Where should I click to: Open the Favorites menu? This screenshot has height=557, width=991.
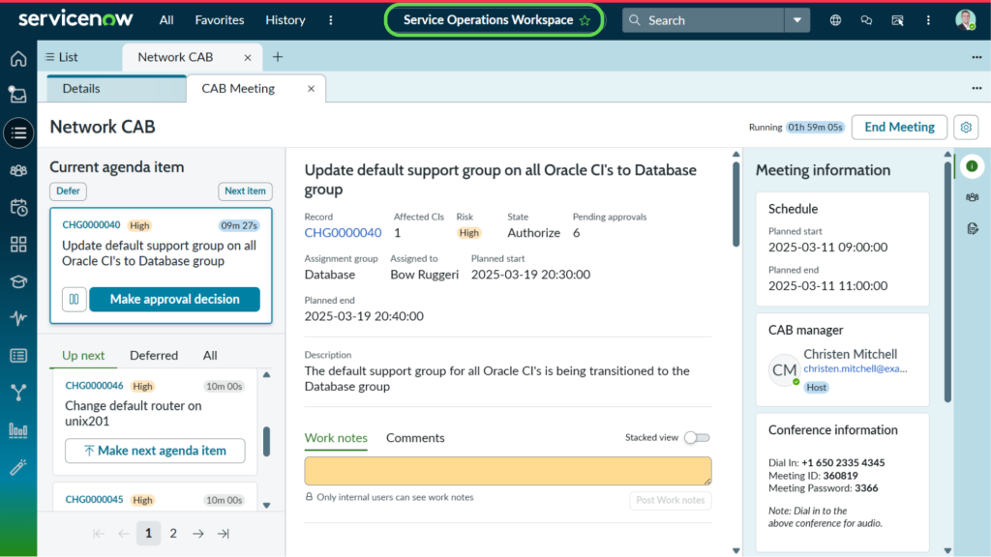(x=220, y=20)
